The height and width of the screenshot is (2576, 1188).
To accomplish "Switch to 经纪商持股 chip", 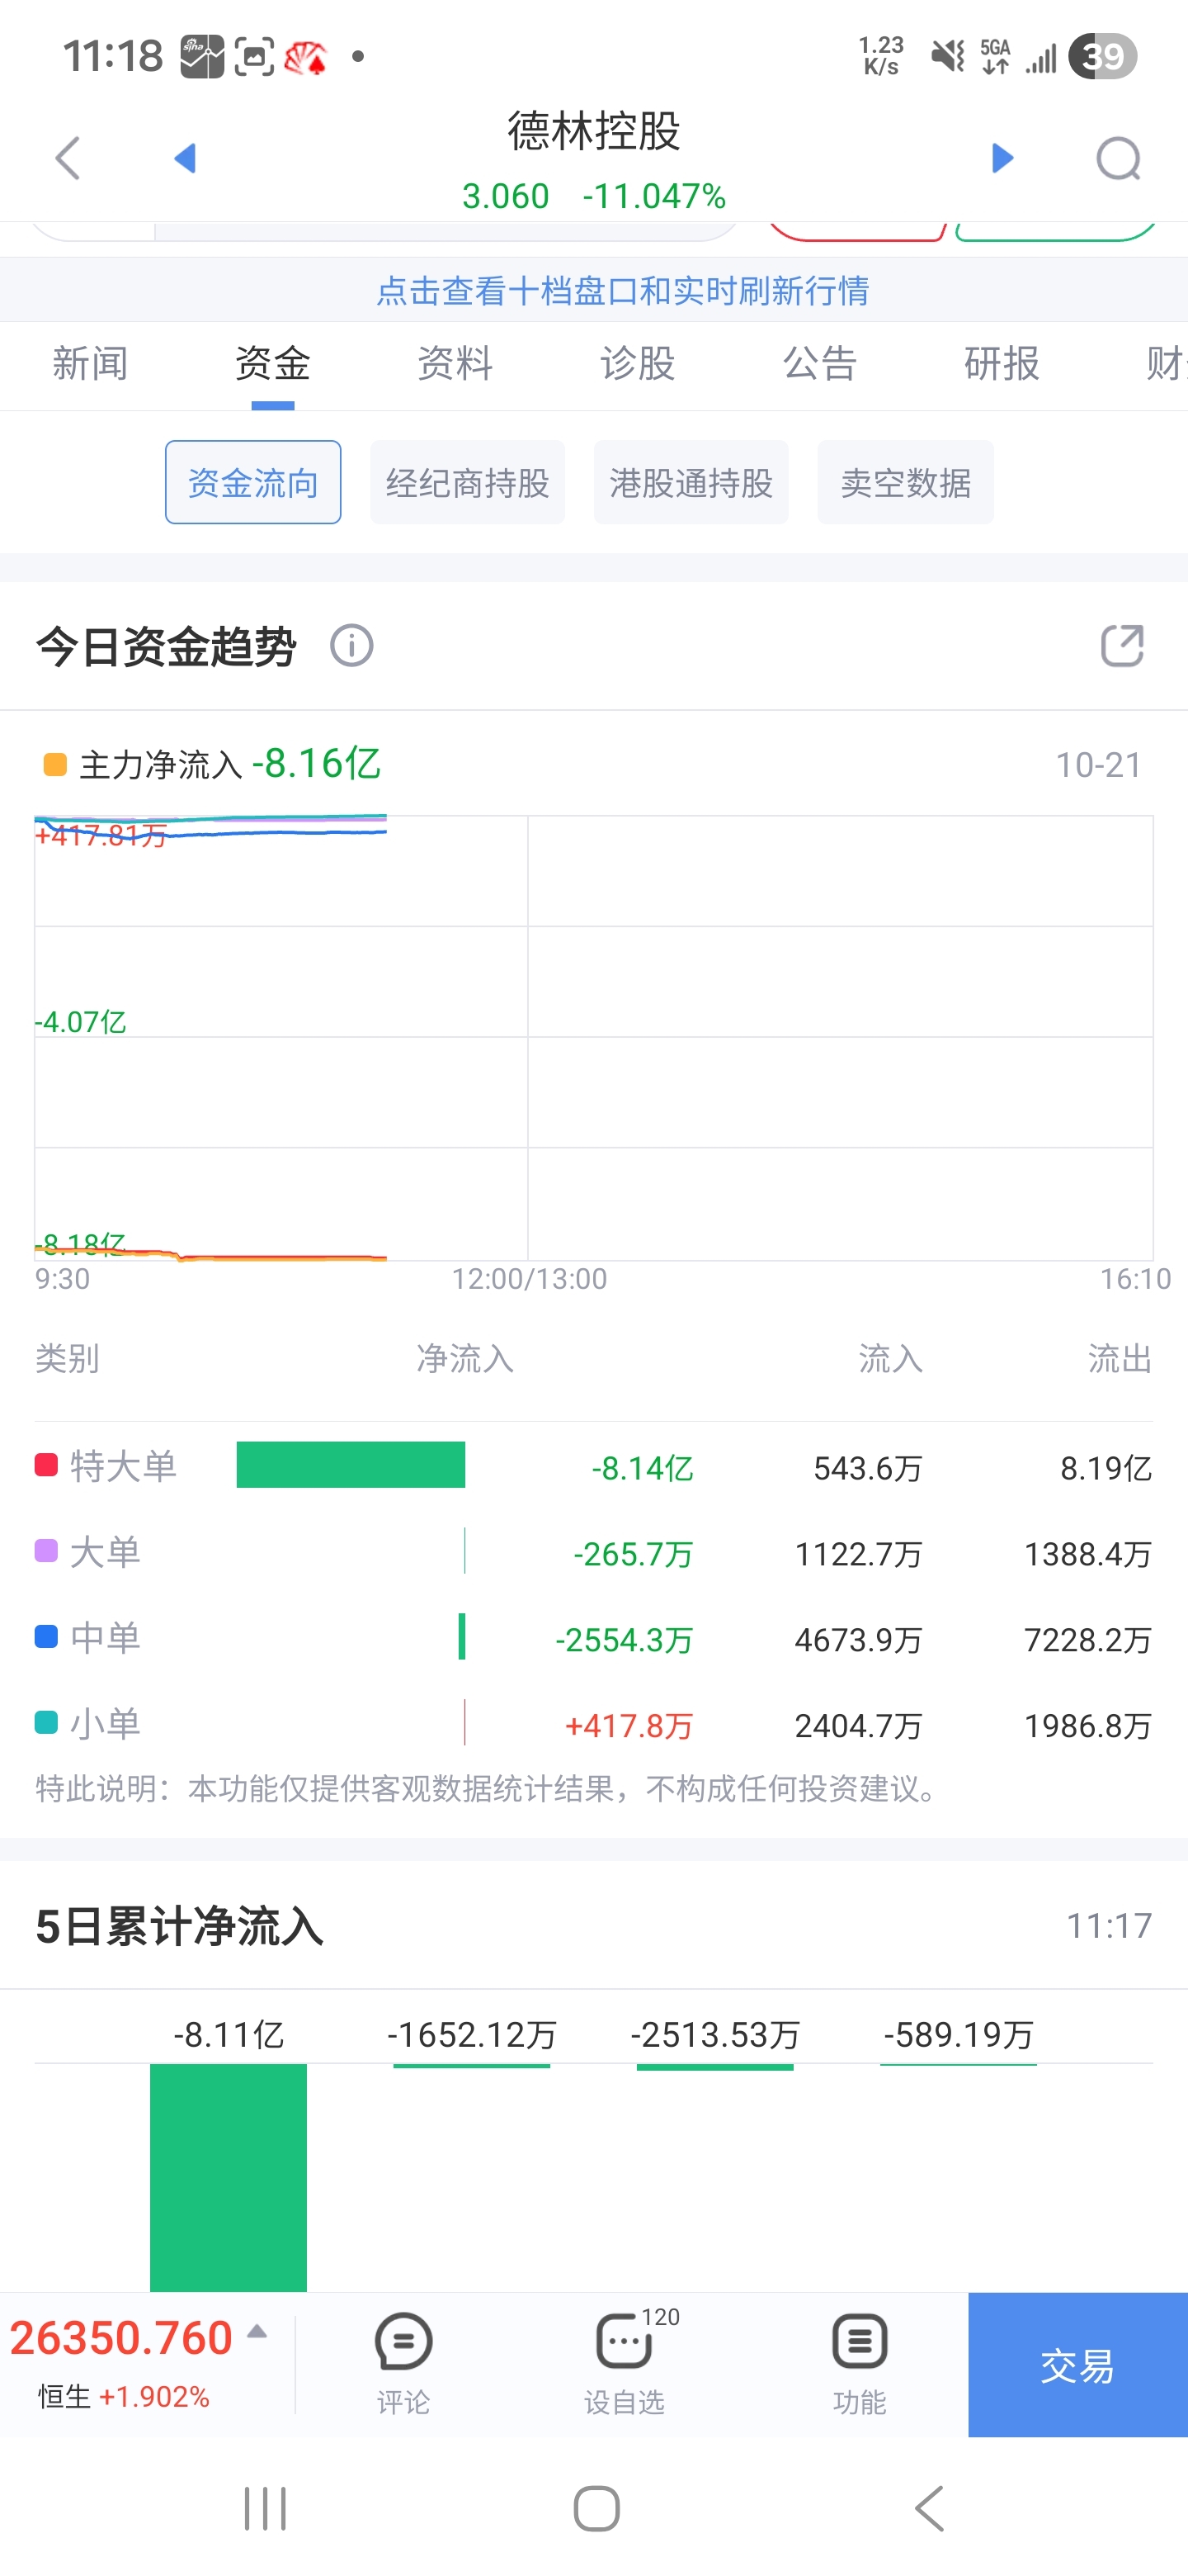I will tap(468, 483).
